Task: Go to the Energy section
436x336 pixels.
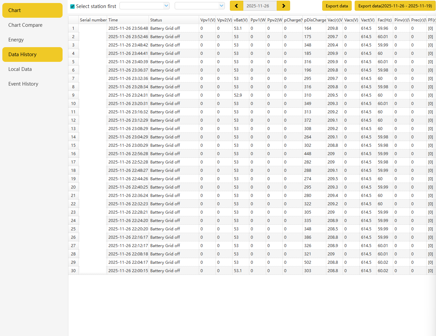Action: pos(16,40)
